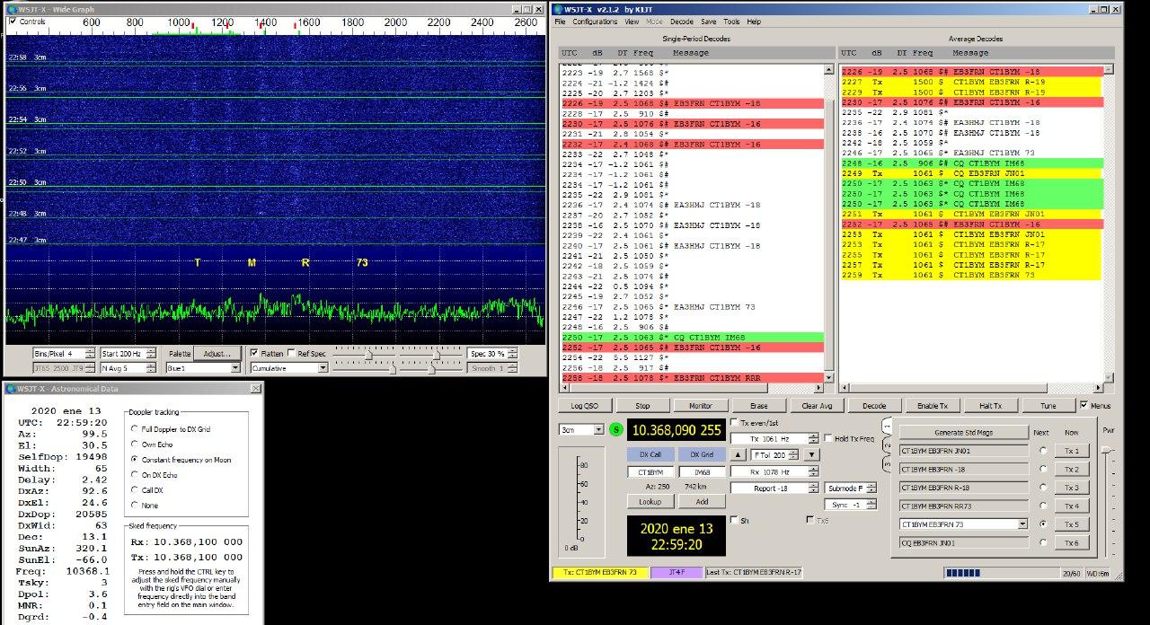Increase Bins/Pixel value with the spinner
Screen dimensions: 1150x625
(90, 350)
